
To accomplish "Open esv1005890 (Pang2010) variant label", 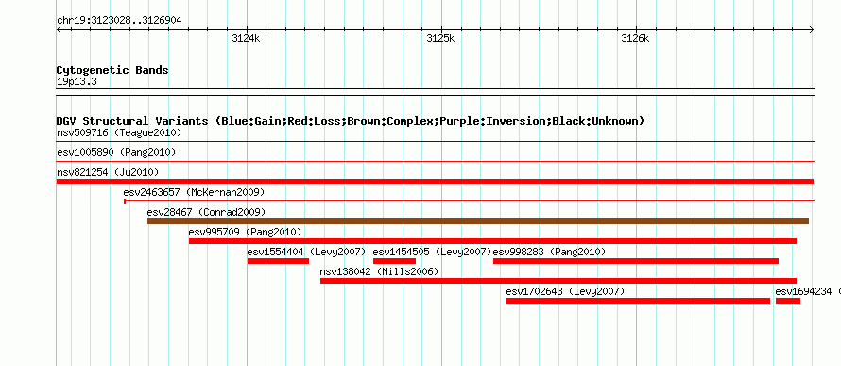I will [x=116, y=152].
